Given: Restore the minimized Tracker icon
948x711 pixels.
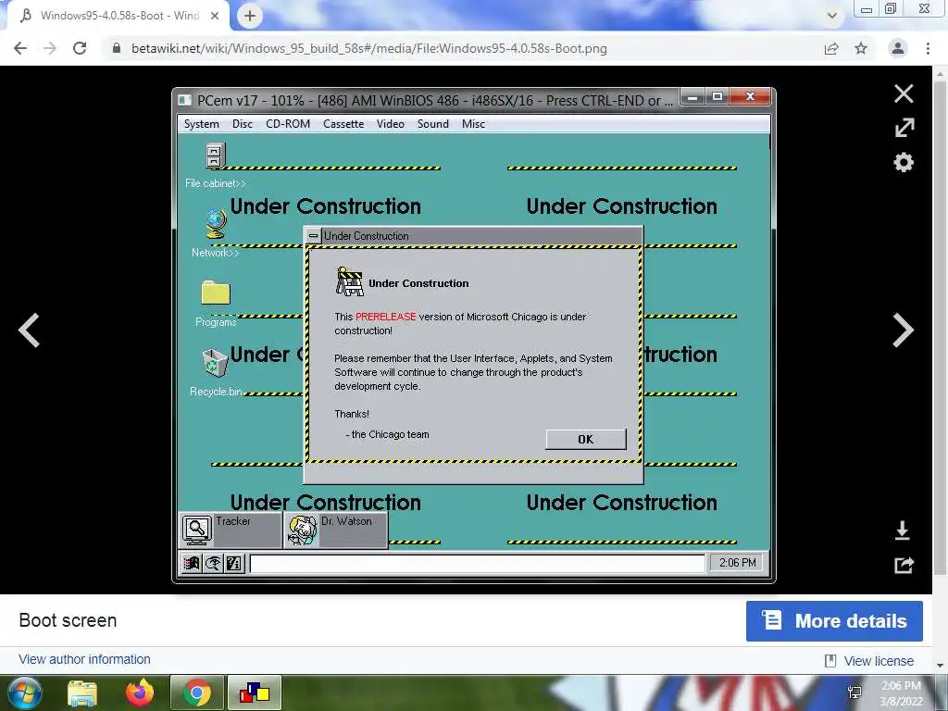Looking at the screenshot, I should [x=231, y=530].
